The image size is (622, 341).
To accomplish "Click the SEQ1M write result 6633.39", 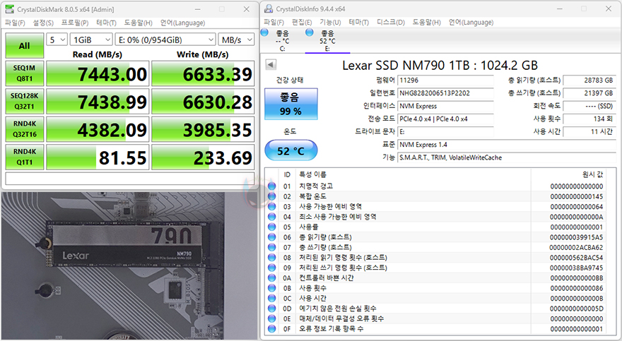I will point(203,73).
